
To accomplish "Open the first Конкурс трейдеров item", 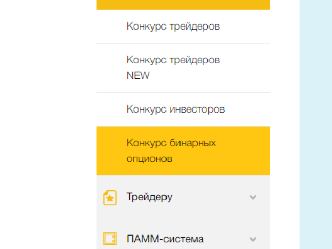I will click(x=183, y=26).
